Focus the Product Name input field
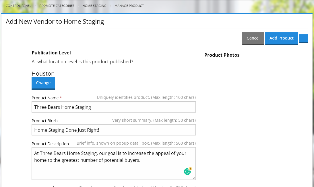Image resolution: width=314 pixels, height=187 pixels. point(113,107)
